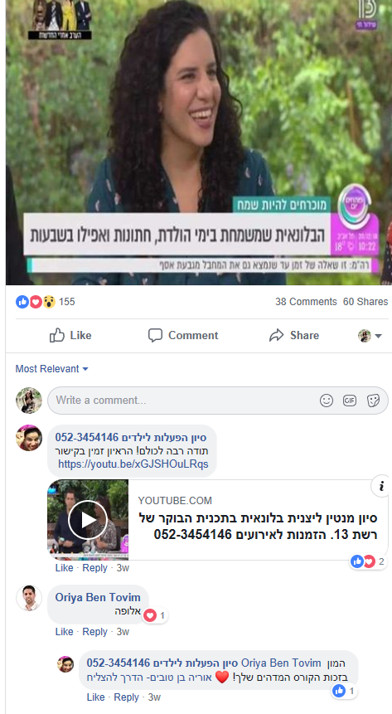Click the Like thumbs-up button on the post
Viewport: 392px width, 714px height.
70,336
